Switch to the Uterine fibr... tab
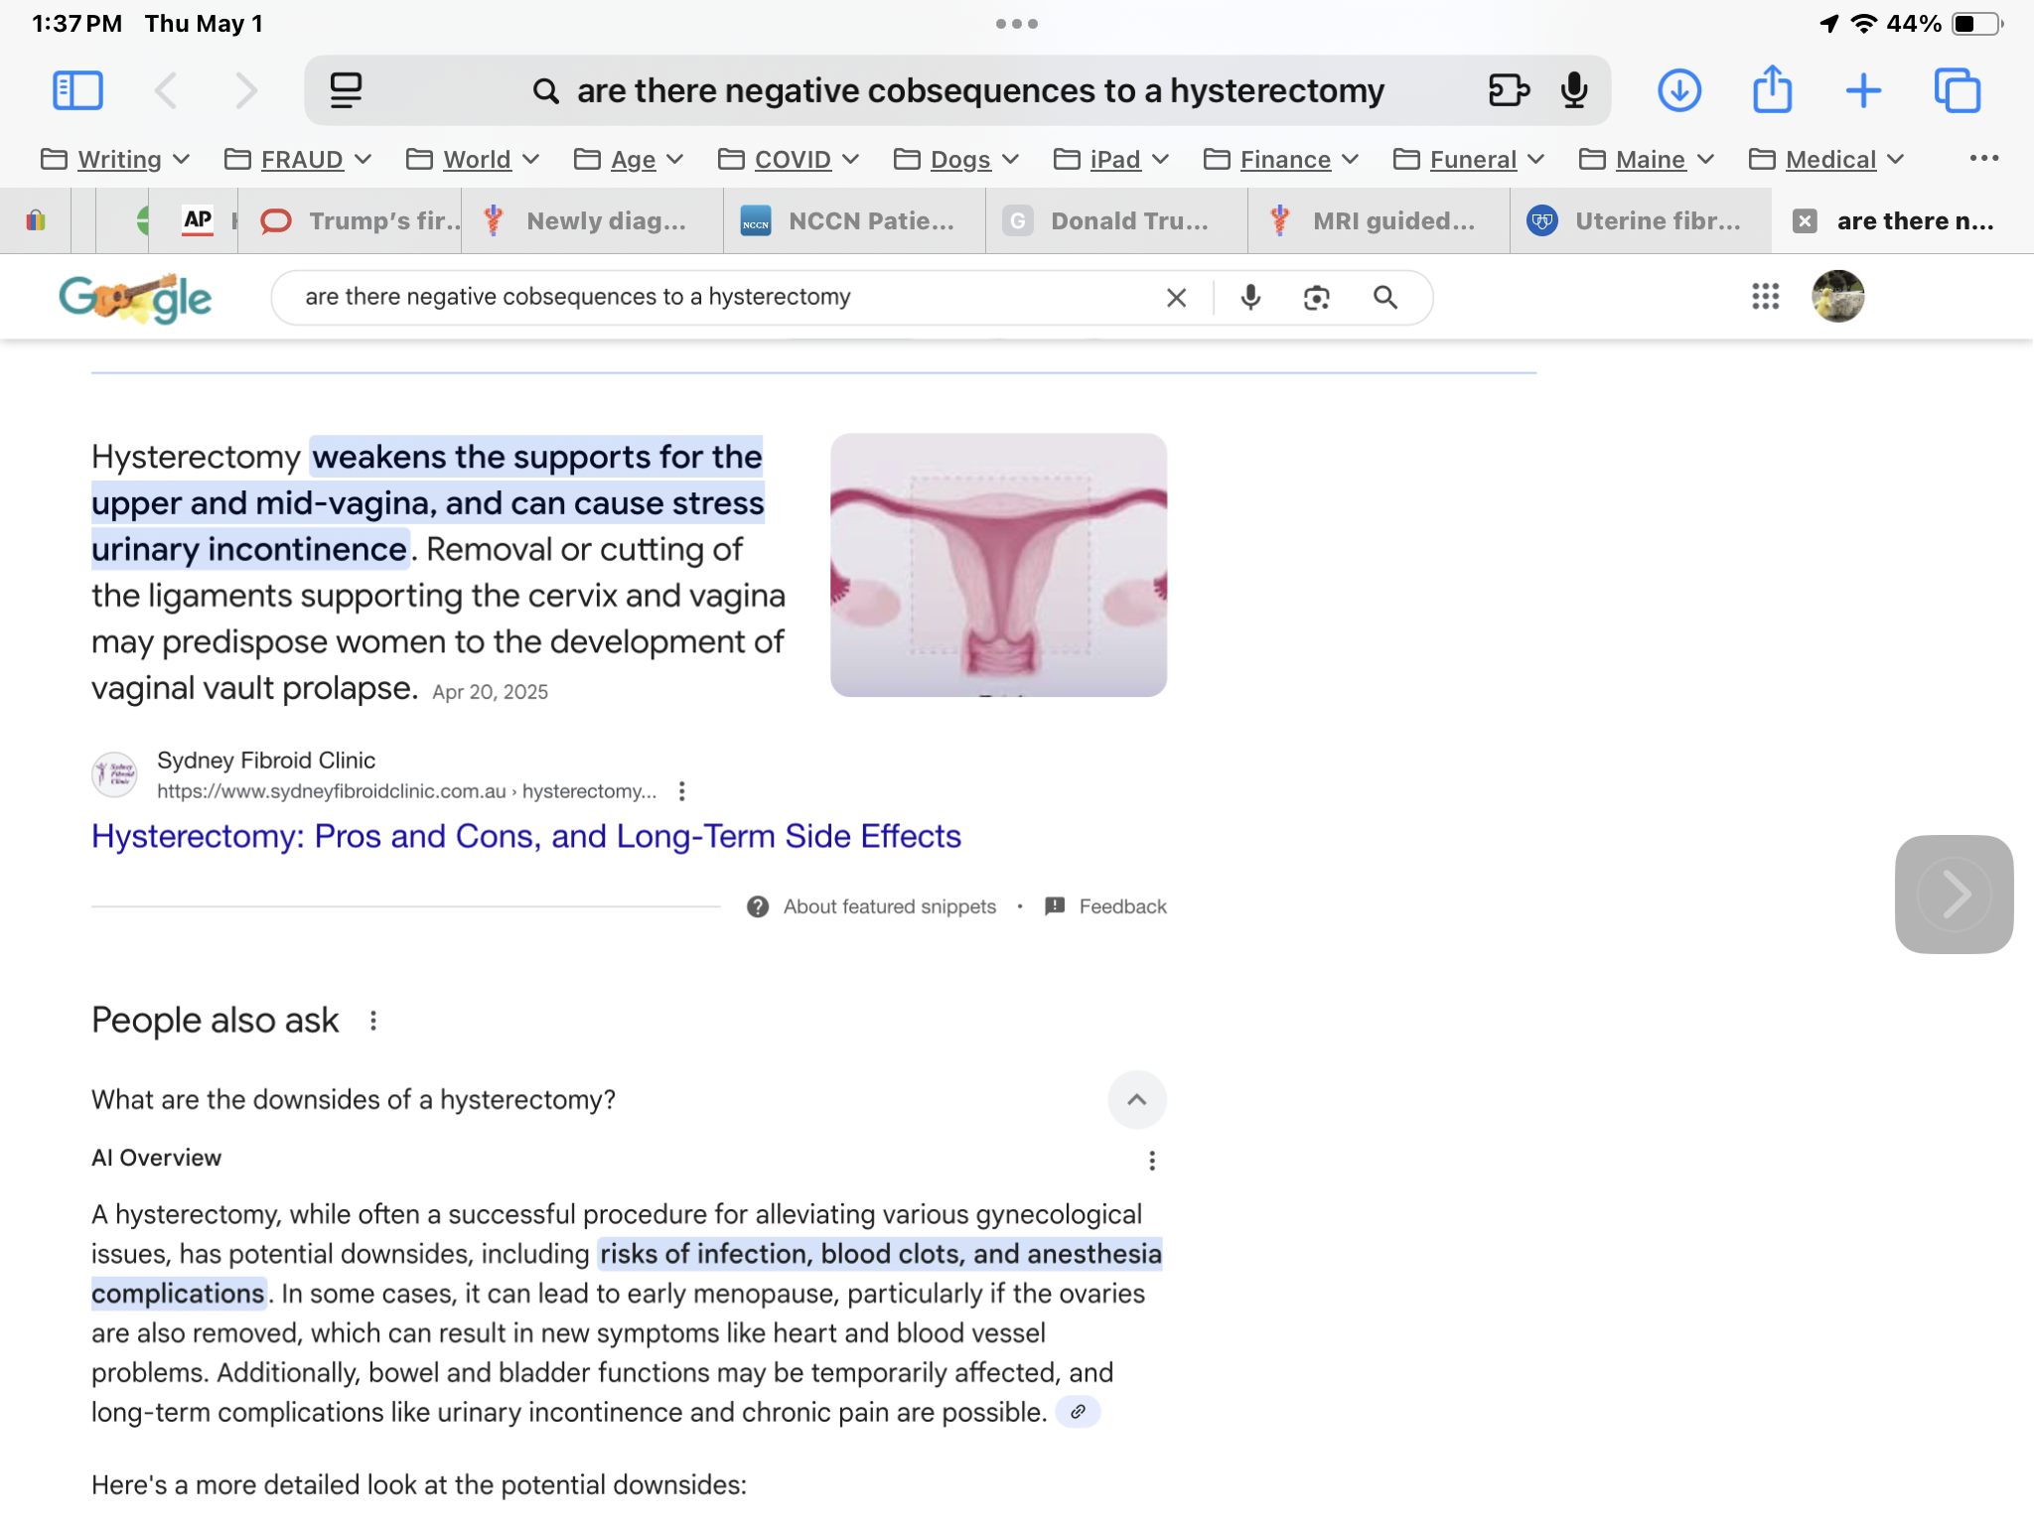The height and width of the screenshot is (1525, 2034). pos(1640,220)
